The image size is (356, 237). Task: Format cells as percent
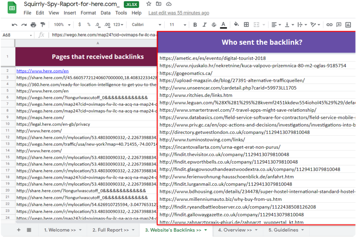tap(89, 25)
